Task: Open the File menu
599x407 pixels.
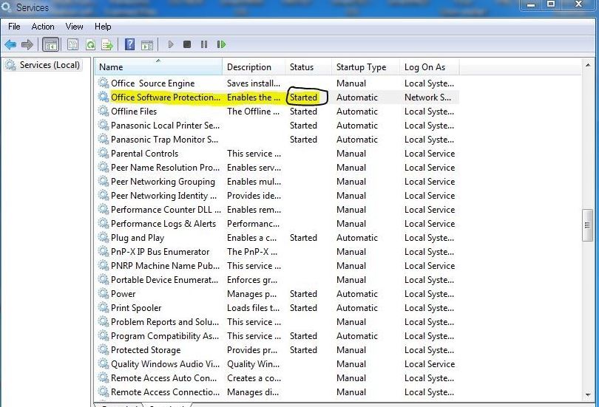Action: [14, 27]
